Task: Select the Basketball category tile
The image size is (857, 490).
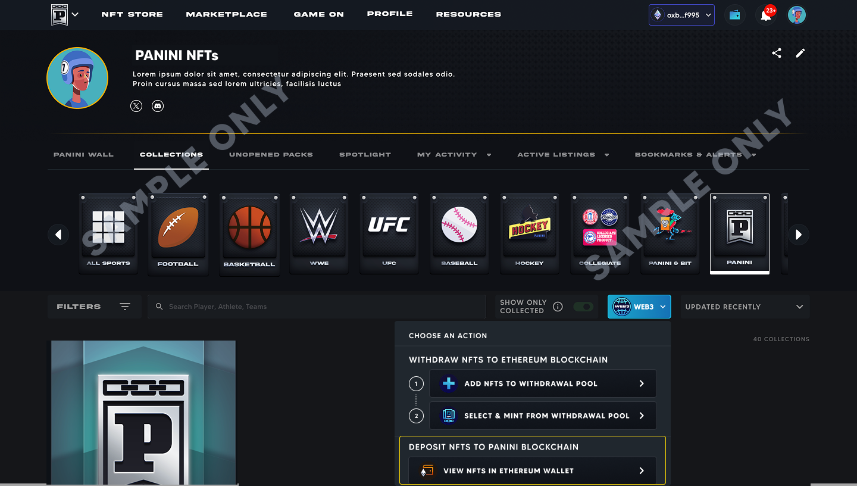Action: 249,234
